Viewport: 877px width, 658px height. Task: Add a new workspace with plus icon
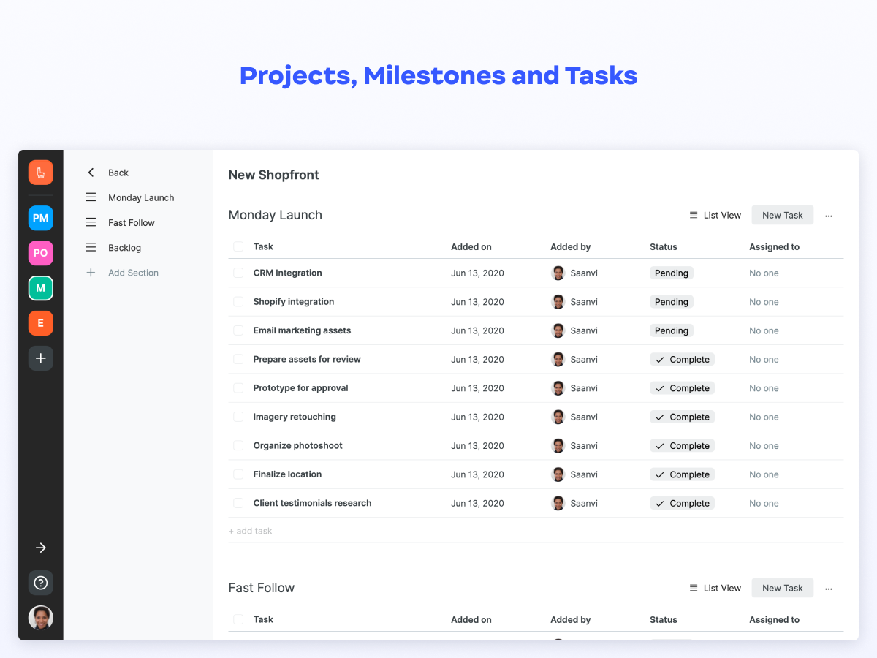pos(41,358)
